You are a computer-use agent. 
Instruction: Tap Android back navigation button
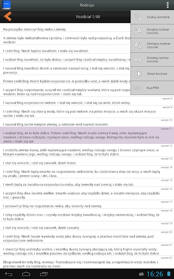9,274
